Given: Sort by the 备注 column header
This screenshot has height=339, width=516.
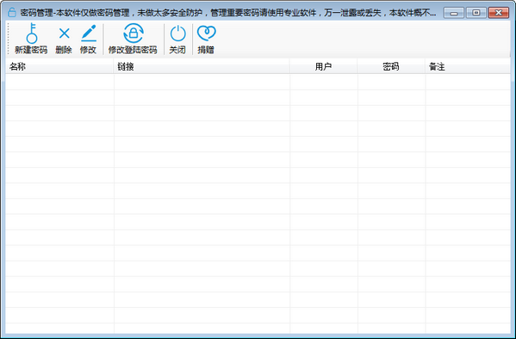Looking at the screenshot, I should point(468,67).
